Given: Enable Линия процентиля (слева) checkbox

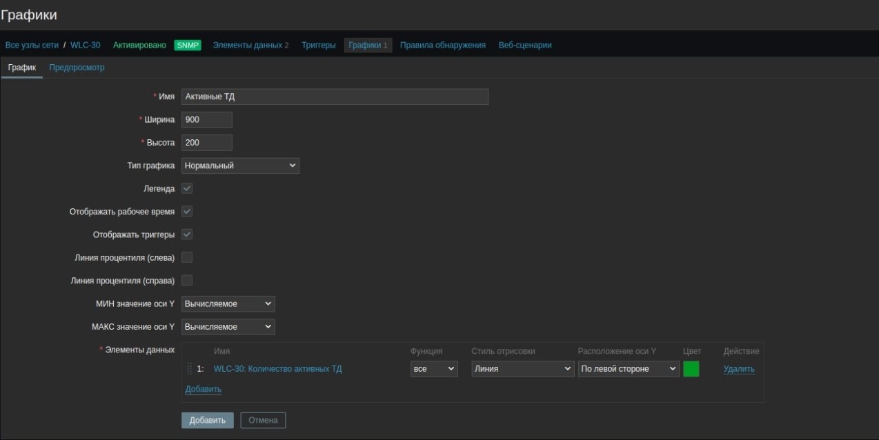Looking at the screenshot, I should pyautogui.click(x=187, y=257).
